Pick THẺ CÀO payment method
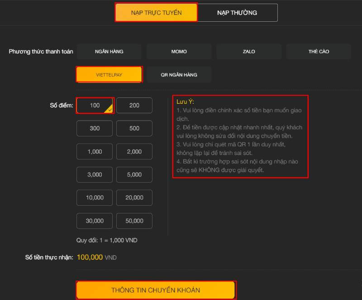Screen dimensions: 362x300 [x=319, y=52]
